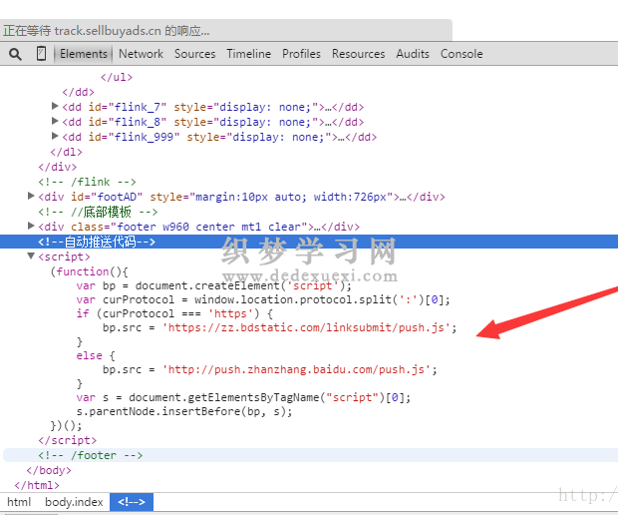Switch to the Timeline tab
Image resolution: width=618 pixels, height=515 pixels.
pos(248,54)
